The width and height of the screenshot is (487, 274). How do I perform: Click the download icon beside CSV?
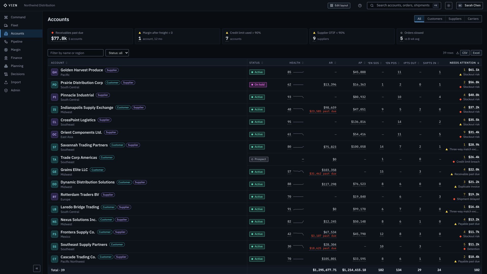457,53
